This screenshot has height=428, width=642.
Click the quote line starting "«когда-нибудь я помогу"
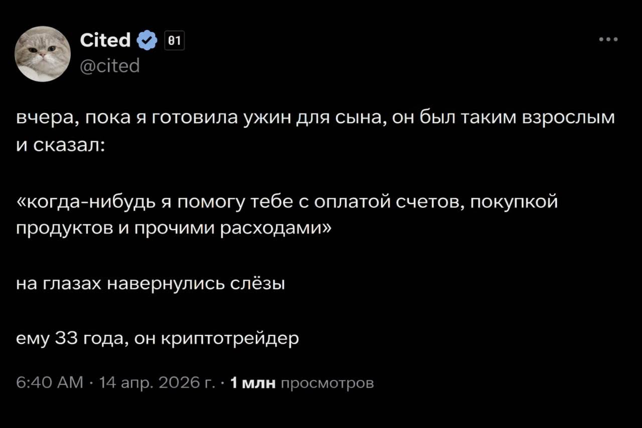(x=287, y=203)
